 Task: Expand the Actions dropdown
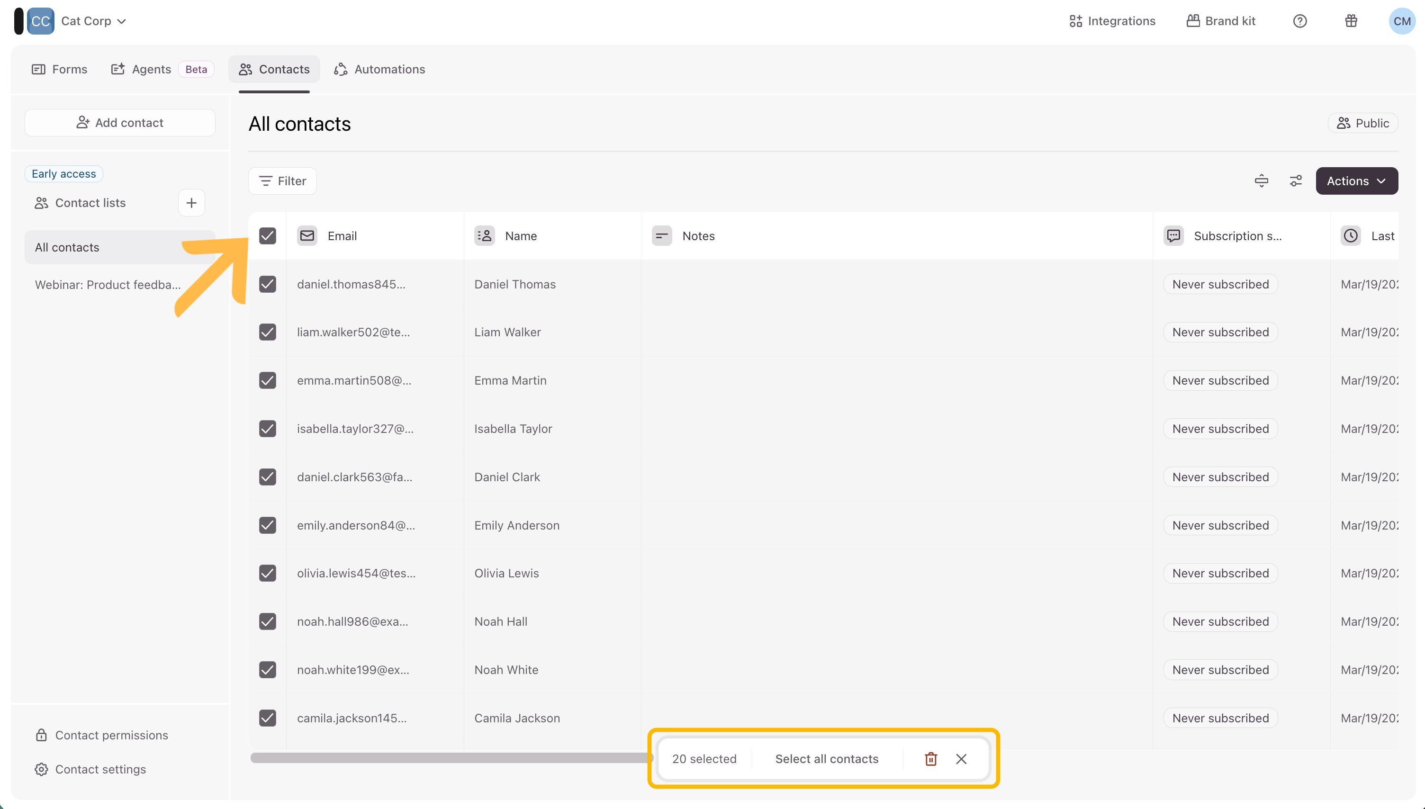point(1356,181)
